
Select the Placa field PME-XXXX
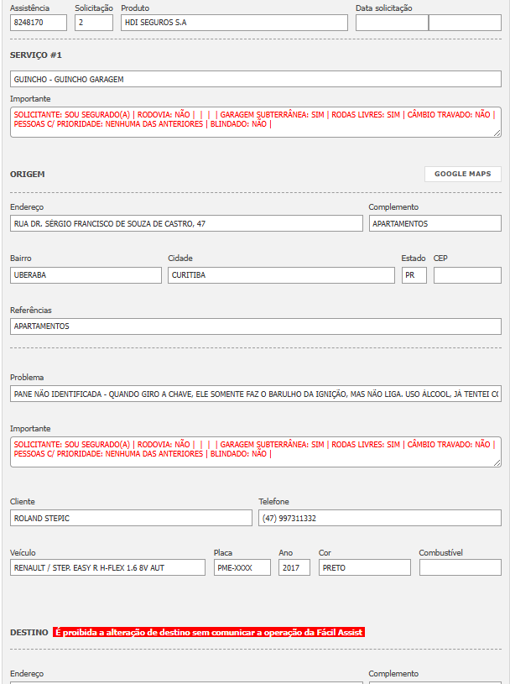pos(242,567)
